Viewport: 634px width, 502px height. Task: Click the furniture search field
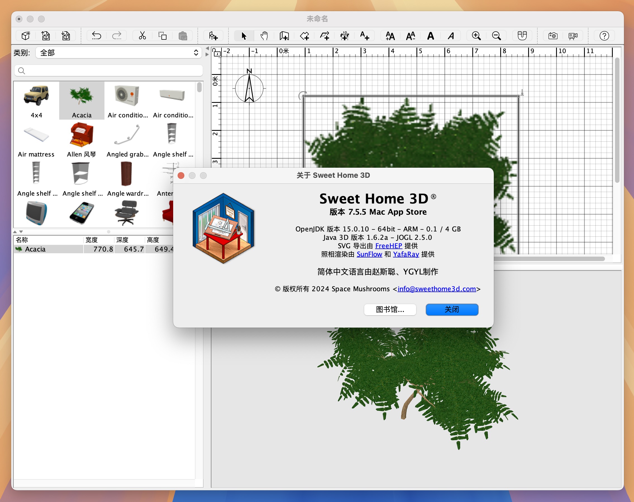tap(108, 70)
